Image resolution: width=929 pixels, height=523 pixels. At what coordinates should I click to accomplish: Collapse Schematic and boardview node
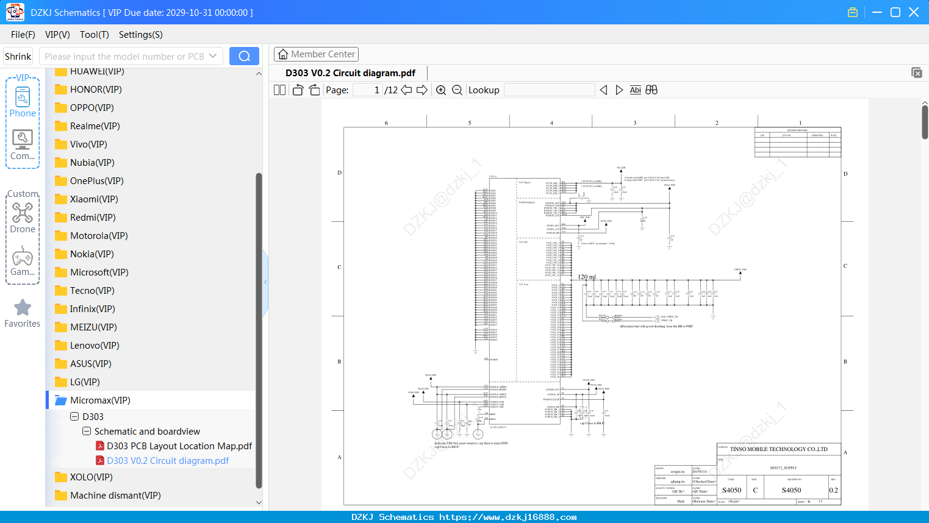tap(87, 432)
